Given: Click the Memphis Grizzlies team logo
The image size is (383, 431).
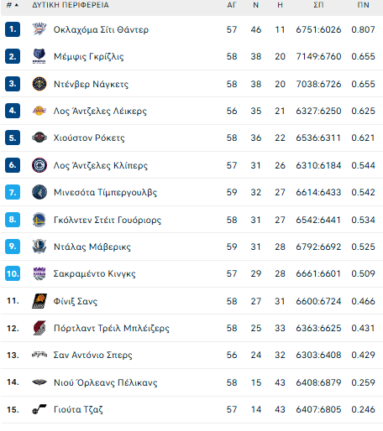Looking at the screenshot, I should [x=39, y=56].
